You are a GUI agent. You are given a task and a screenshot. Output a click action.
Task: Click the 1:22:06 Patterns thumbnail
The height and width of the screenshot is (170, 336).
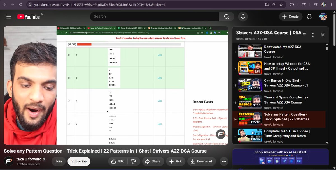point(250,119)
